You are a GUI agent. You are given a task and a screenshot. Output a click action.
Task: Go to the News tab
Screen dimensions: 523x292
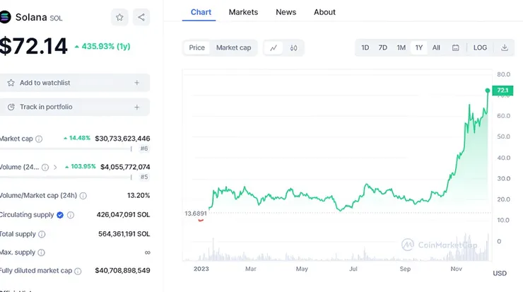tap(286, 12)
